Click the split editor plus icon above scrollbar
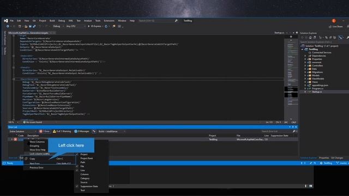This screenshot has height=196, width=349. pos(291,36)
